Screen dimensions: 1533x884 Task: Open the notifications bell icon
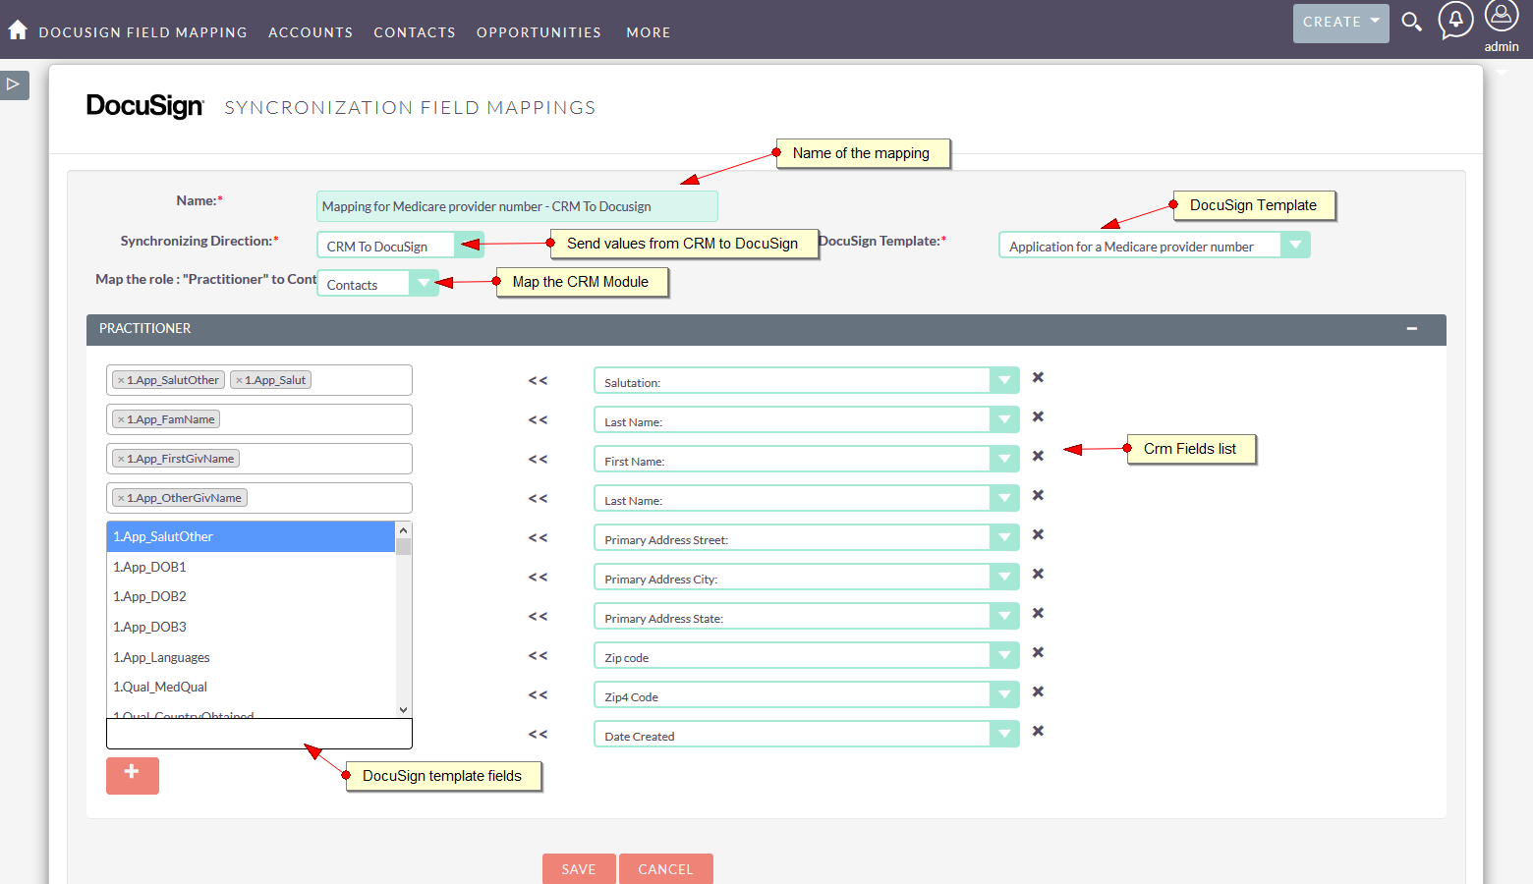(x=1455, y=20)
